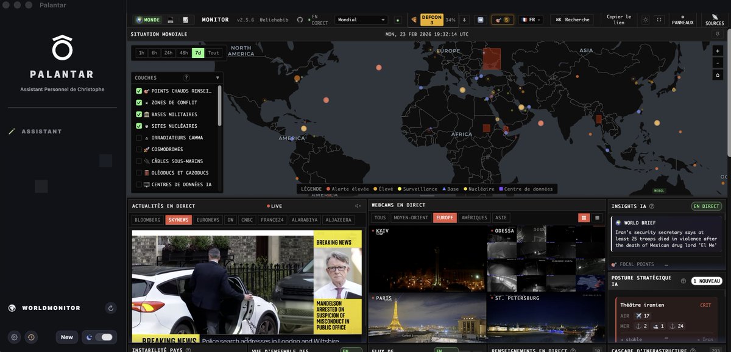
Task: Switch webcams to grid view
Action: click(x=584, y=217)
